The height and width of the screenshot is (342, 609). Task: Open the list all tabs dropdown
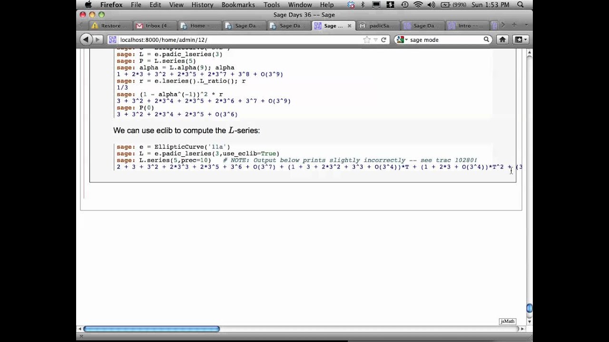[x=526, y=25]
